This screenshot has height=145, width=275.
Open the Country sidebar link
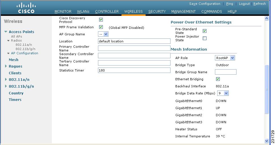point(16,93)
